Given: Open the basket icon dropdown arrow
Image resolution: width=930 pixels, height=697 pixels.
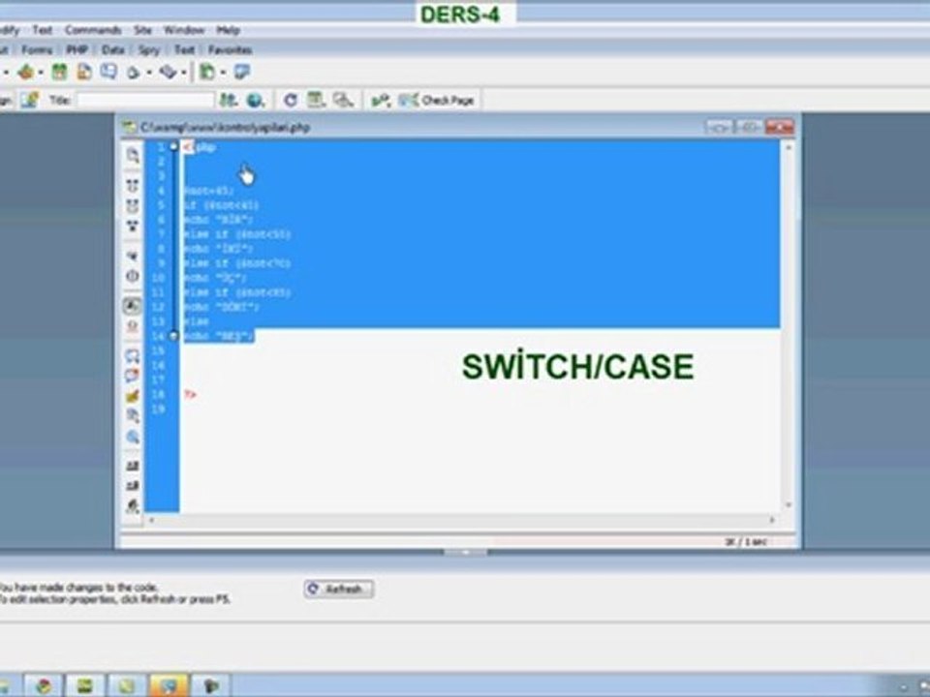Looking at the screenshot, I should (41, 73).
